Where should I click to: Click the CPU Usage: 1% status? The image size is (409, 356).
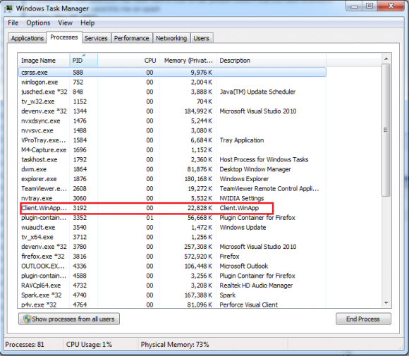[89, 345]
